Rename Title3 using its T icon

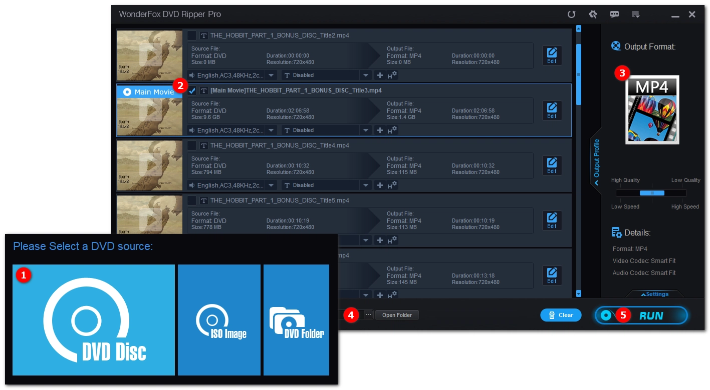click(204, 90)
